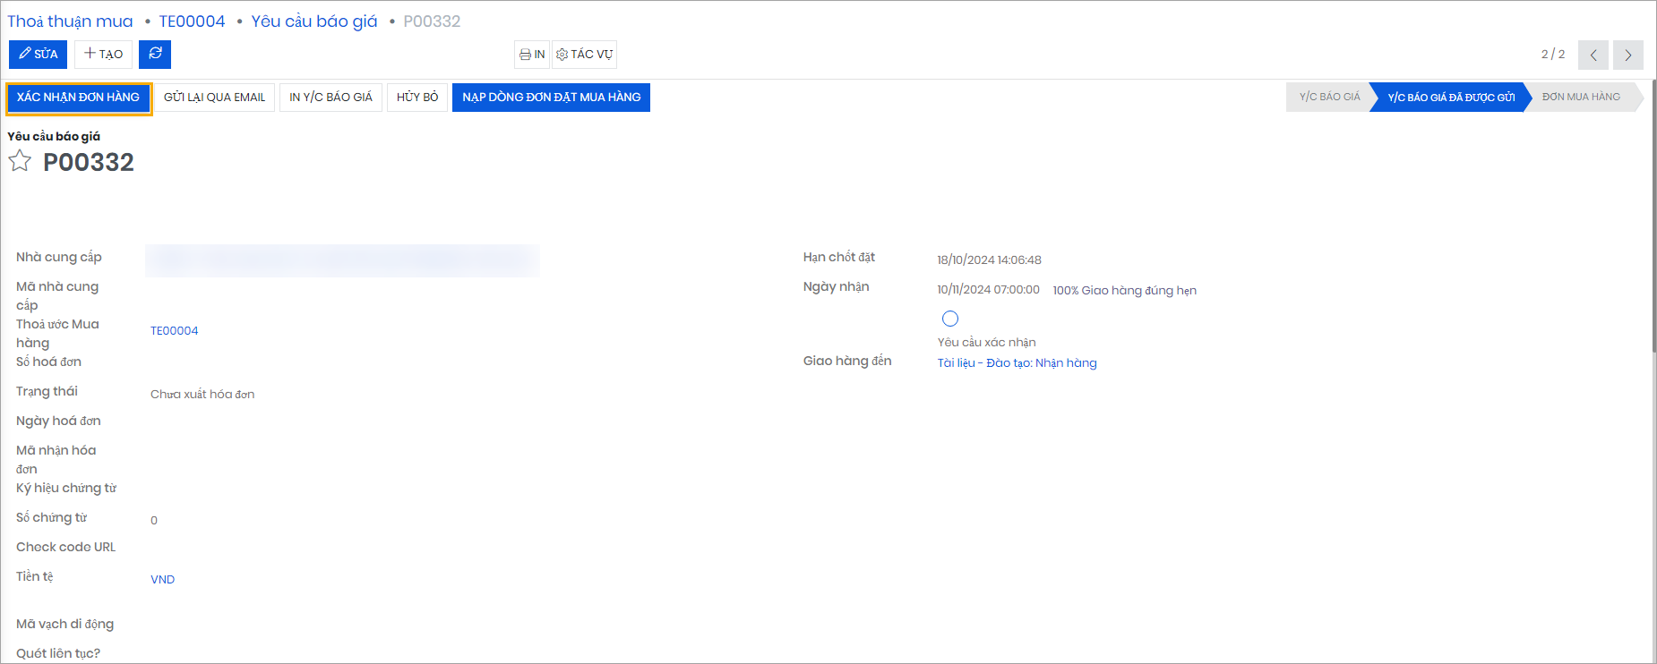Go to previous record arrow
The width and height of the screenshot is (1657, 664).
pyautogui.click(x=1593, y=55)
